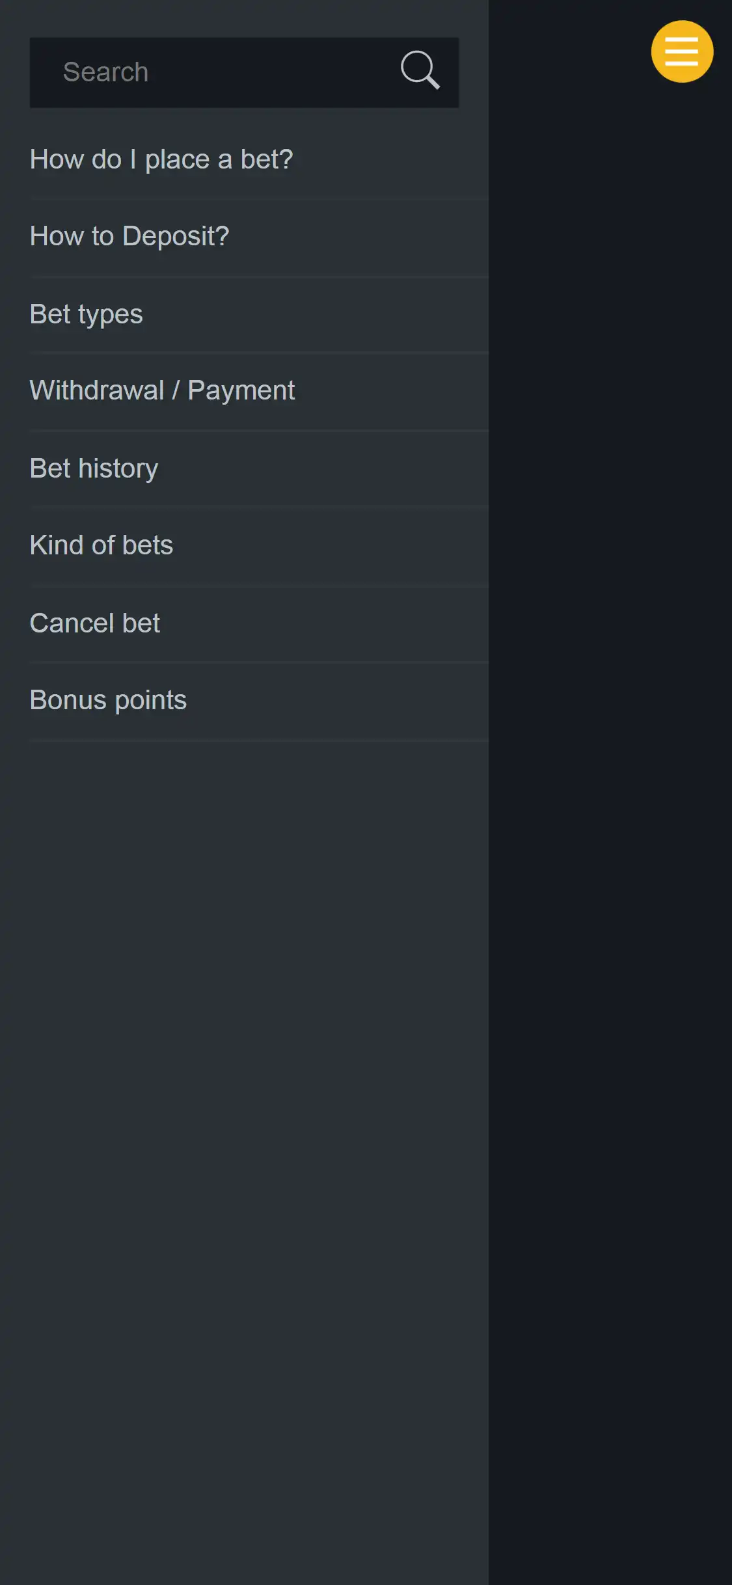This screenshot has height=1585, width=732.
Task: Open the 'How do I place a bet?' topic
Action: pyautogui.click(x=161, y=159)
